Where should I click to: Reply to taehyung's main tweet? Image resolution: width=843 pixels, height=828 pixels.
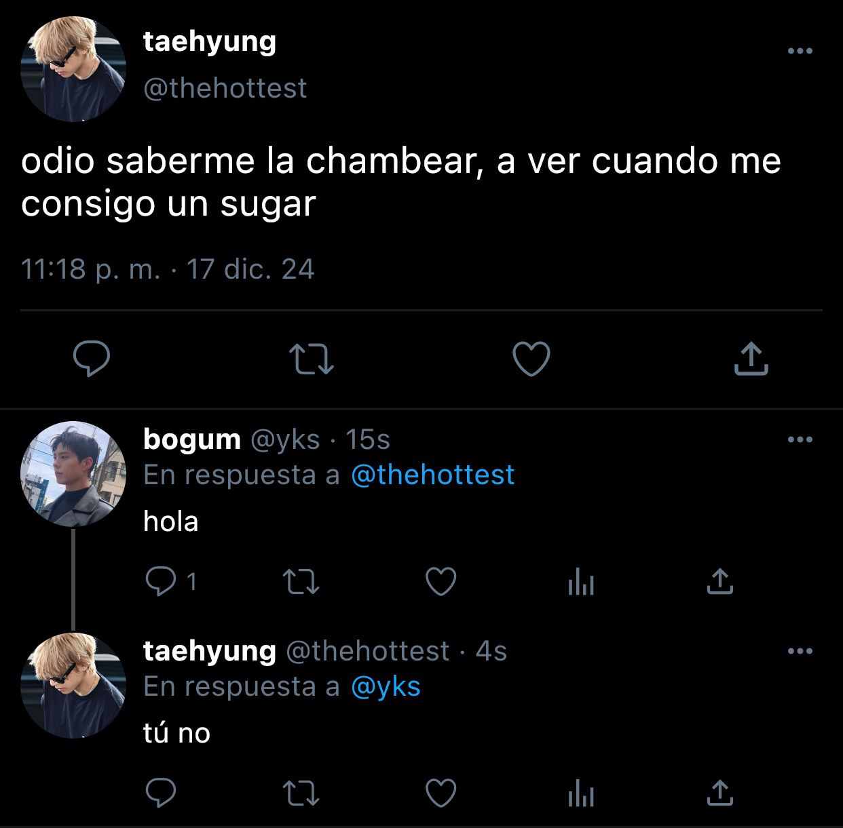point(92,359)
